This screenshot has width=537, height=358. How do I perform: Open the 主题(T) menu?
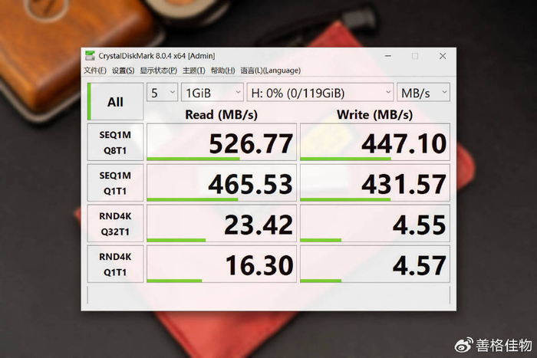(x=194, y=71)
